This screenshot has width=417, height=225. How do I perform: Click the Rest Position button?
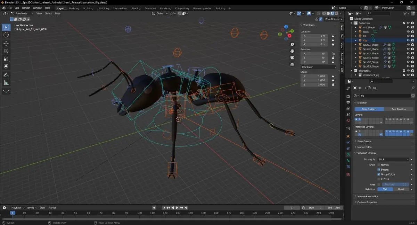(x=399, y=109)
